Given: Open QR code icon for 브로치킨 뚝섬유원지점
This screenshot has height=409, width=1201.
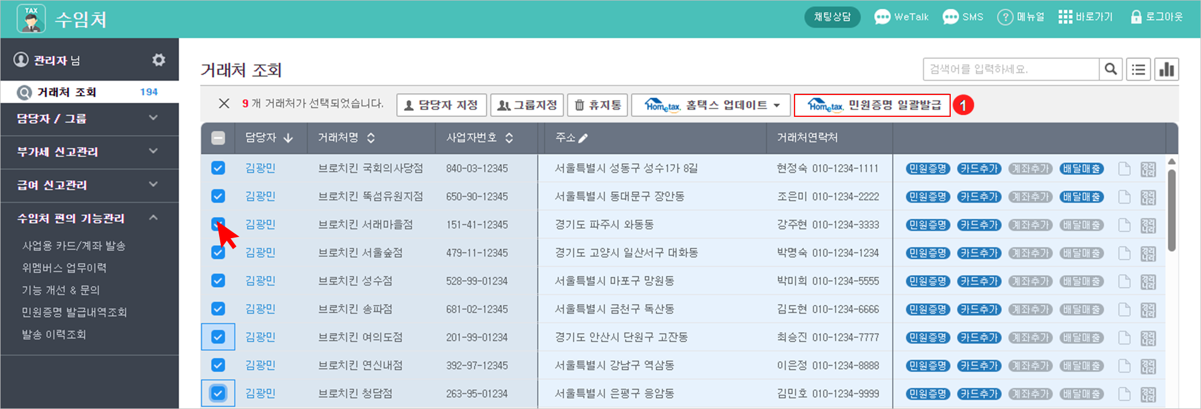Looking at the screenshot, I should tap(1148, 197).
